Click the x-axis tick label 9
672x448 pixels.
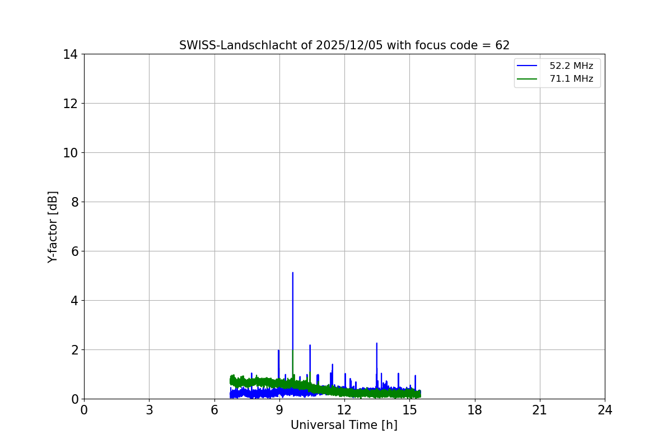click(x=279, y=410)
